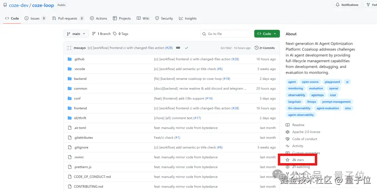Image resolution: width=377 pixels, height=191 pixels.
Task: Click the coze-loop repository name
Action: click(43, 5)
